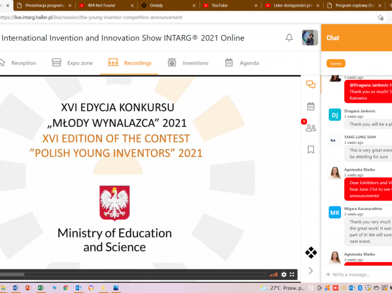Switch to the Recordings tab
This screenshot has height=293, width=392.
pos(130,63)
